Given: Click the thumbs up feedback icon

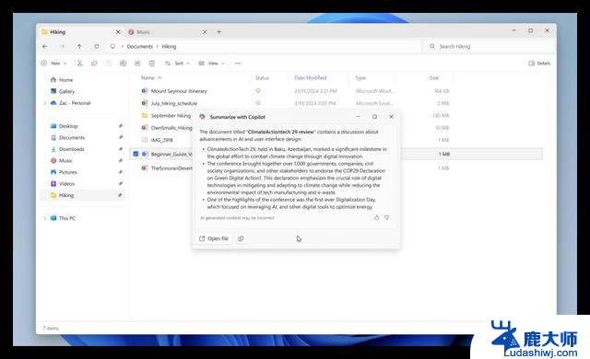Looking at the screenshot, I should click(376, 218).
